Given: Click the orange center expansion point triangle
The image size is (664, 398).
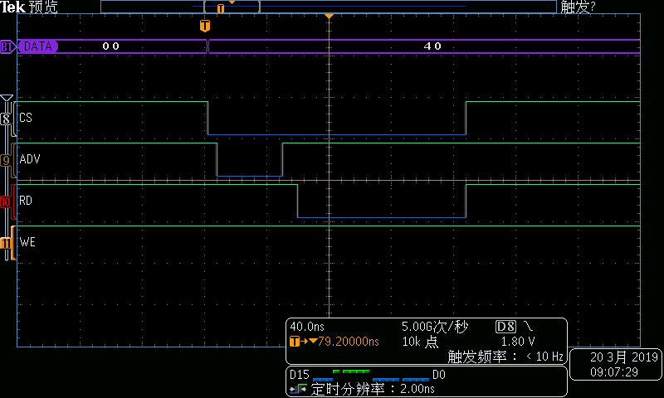Looking at the screenshot, I should click(329, 16).
